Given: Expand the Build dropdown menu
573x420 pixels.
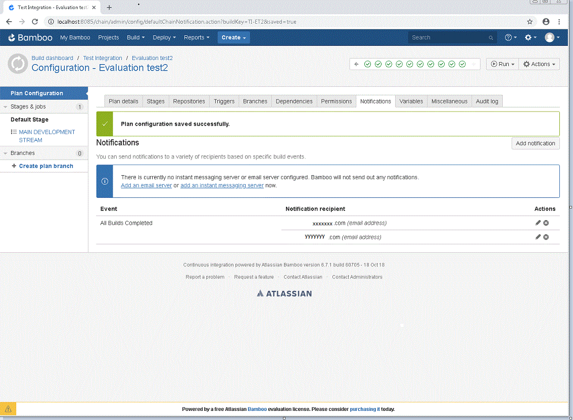Looking at the screenshot, I should (x=135, y=38).
